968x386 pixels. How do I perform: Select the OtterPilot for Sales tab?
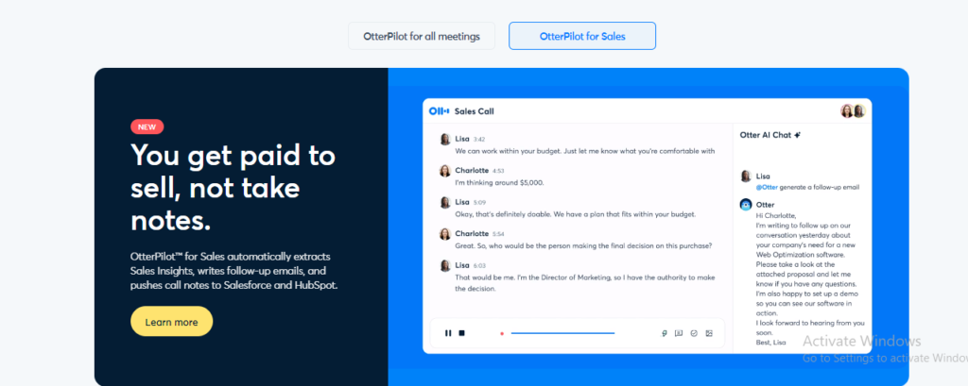point(582,37)
